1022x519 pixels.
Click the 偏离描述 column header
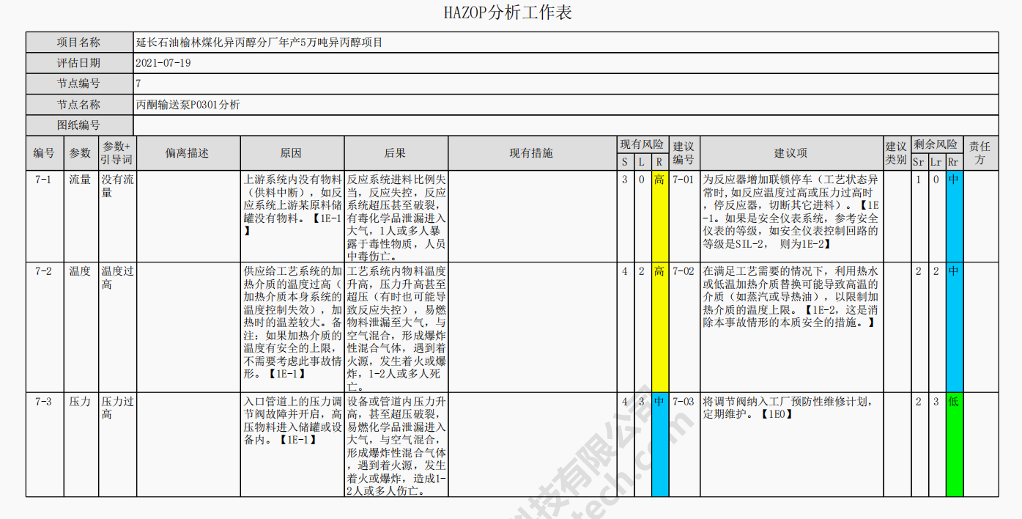[188, 153]
